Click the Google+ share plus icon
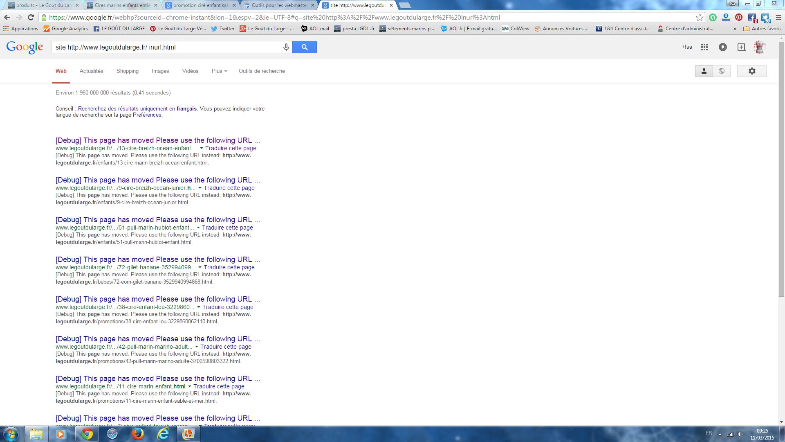This screenshot has width=785, height=442. point(741,47)
